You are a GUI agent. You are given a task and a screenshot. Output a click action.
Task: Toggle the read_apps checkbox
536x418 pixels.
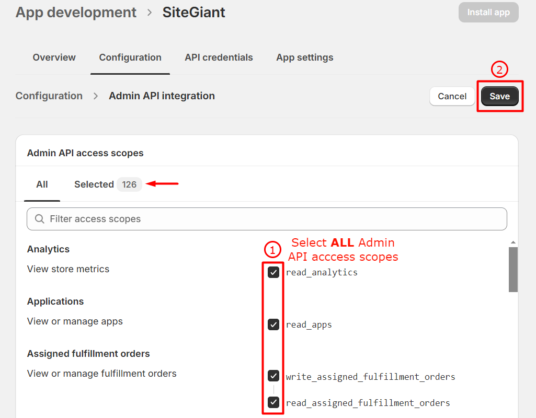tap(273, 324)
